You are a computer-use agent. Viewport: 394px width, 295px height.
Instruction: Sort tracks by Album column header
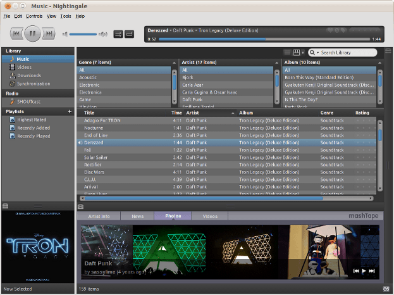[x=278, y=113]
